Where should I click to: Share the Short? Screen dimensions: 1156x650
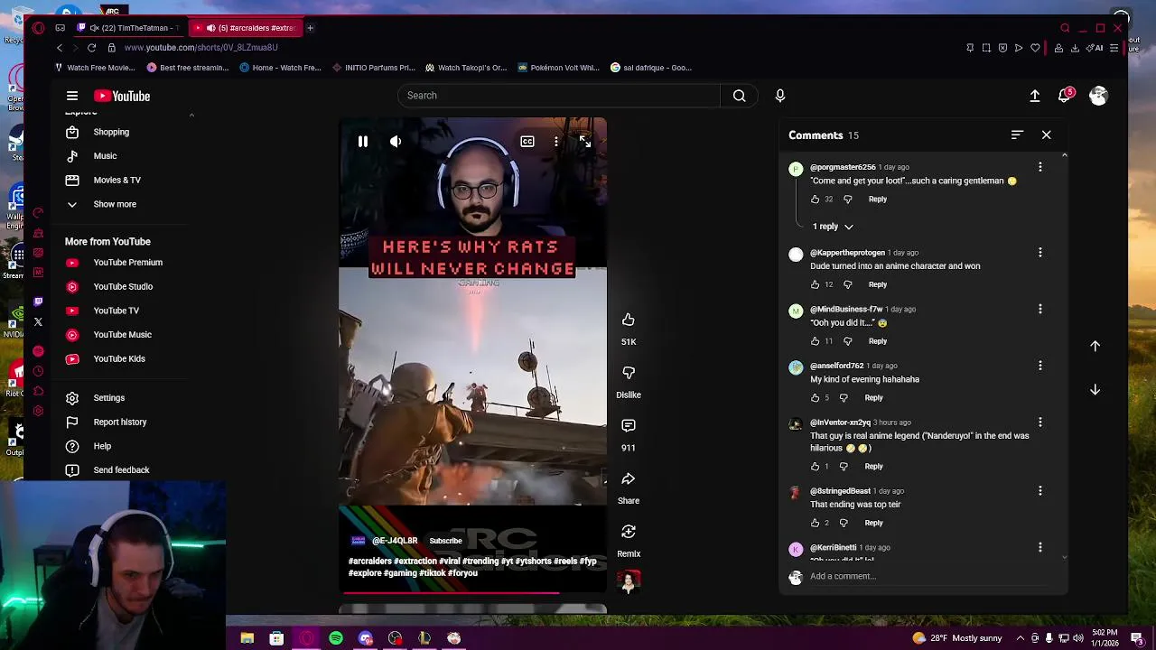pyautogui.click(x=629, y=478)
